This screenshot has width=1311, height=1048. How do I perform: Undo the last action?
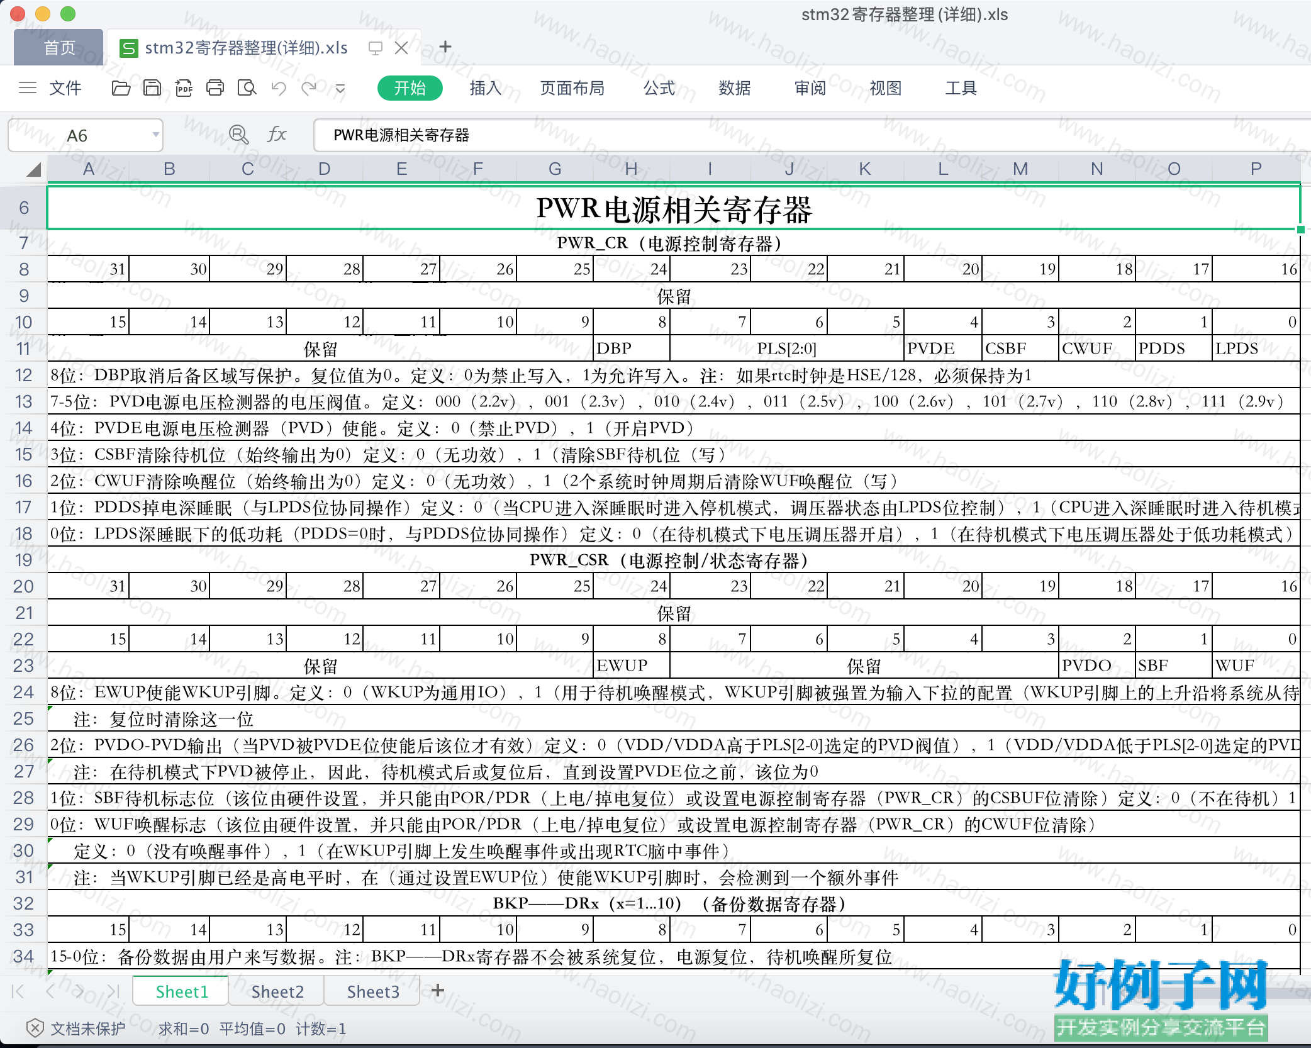[279, 88]
